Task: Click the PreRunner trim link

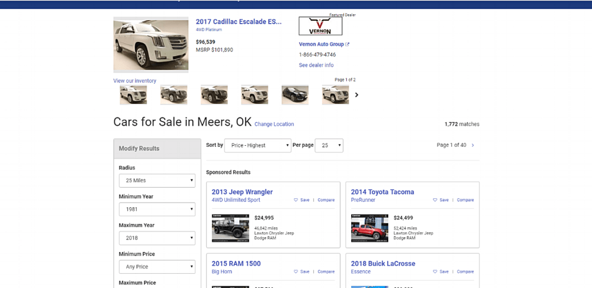Action: (363, 200)
